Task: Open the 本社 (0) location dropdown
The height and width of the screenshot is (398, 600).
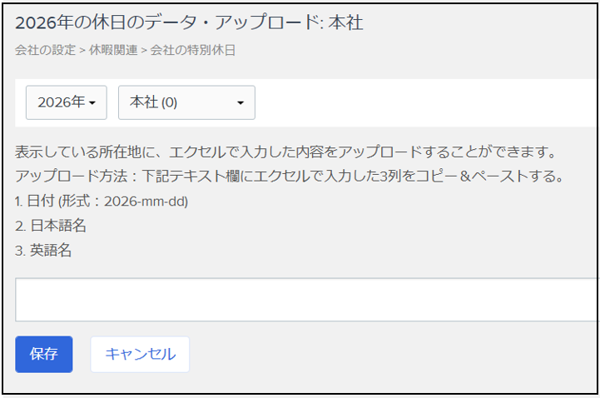Action: (186, 102)
